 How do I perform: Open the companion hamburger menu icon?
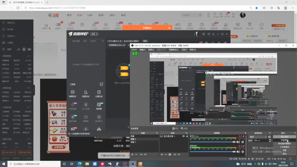(213, 34)
